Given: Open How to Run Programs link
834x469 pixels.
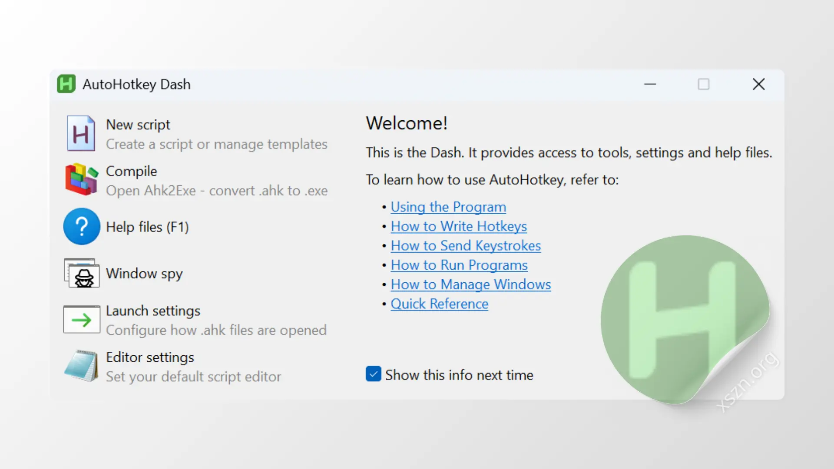Looking at the screenshot, I should pos(459,265).
